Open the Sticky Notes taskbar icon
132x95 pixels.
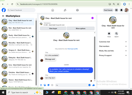(59, 92)
